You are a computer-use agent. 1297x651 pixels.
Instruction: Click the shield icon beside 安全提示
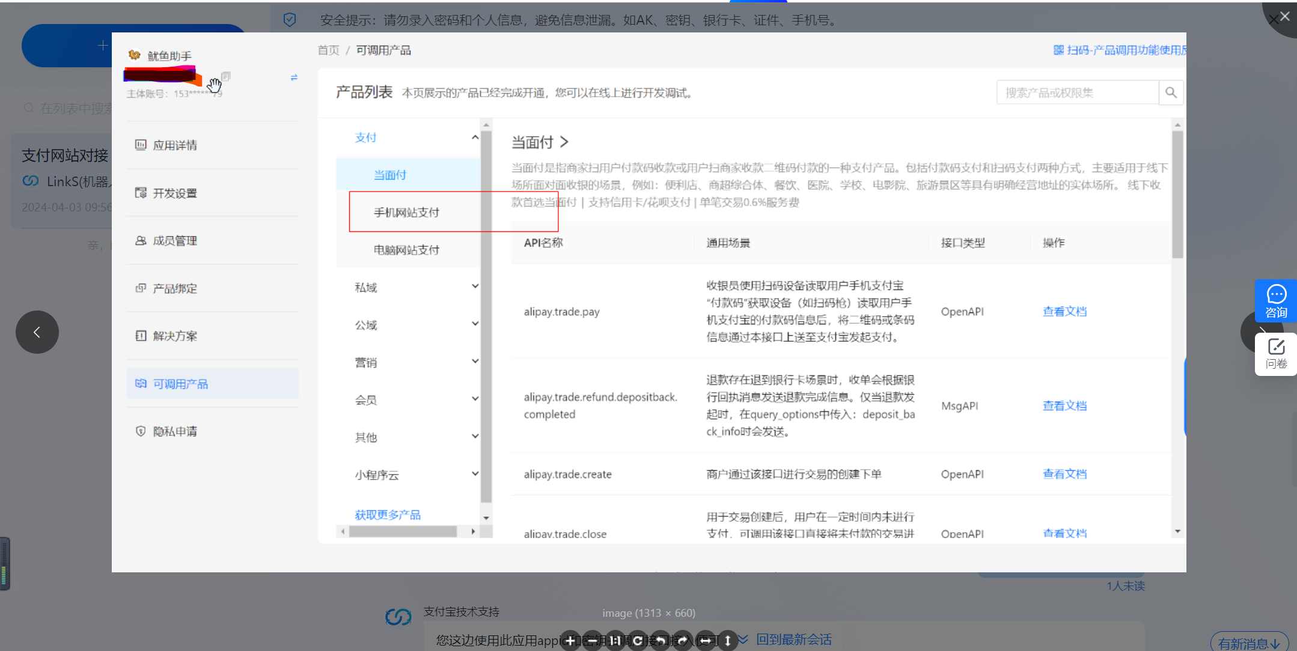[290, 20]
